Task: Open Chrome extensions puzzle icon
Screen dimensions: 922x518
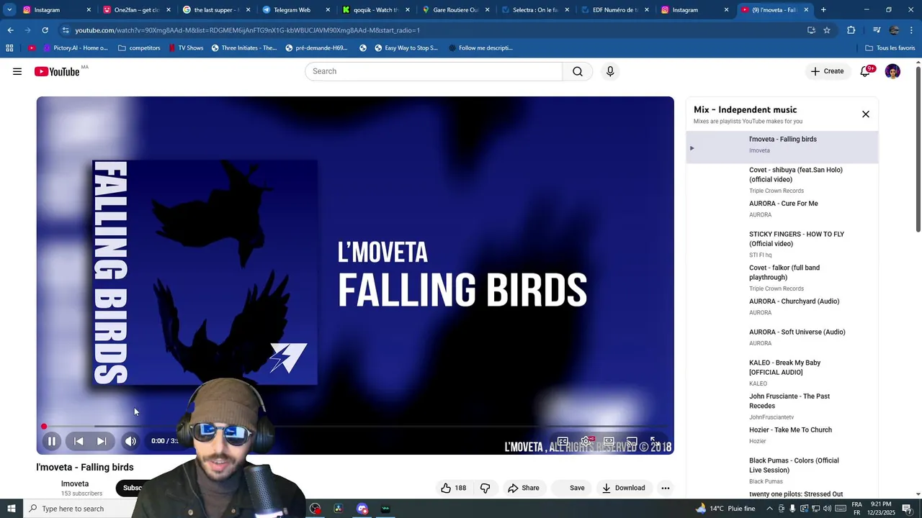Action: 851,30
